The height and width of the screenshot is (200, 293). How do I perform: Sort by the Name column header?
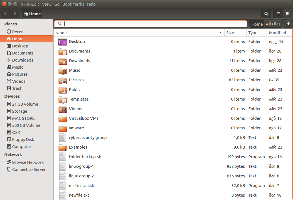click(139, 33)
